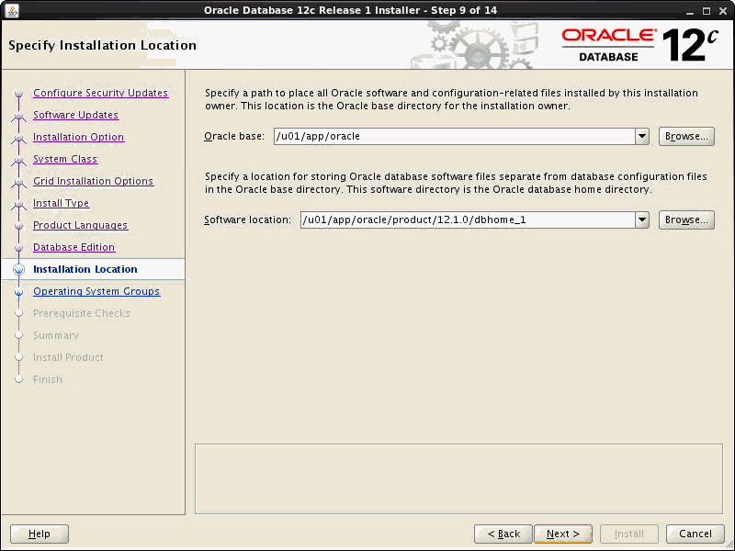Image resolution: width=735 pixels, height=551 pixels.
Task: Open the Grid Installation Options step
Action: point(95,181)
